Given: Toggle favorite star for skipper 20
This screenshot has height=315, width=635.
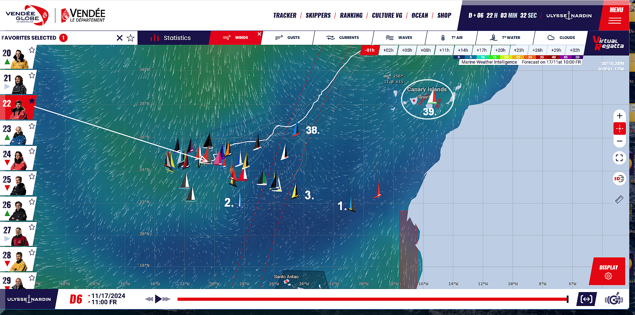Looking at the screenshot, I should coord(32,50).
